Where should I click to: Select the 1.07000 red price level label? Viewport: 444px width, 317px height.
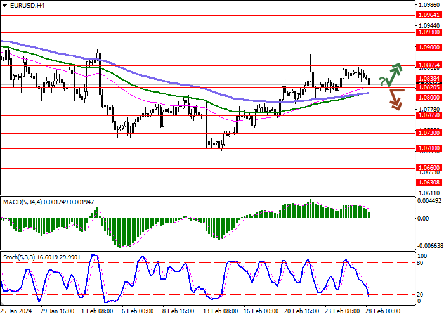click(429, 148)
